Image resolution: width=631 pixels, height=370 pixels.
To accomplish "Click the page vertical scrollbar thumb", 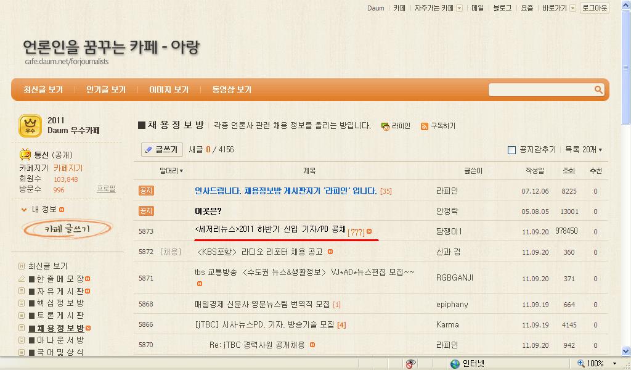I will point(626,68).
